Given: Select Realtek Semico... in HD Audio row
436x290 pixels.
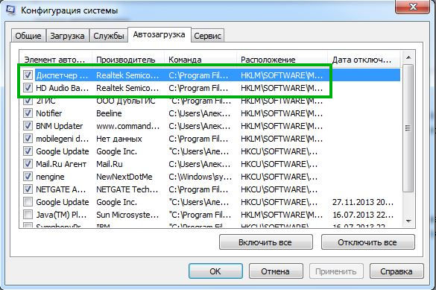Looking at the screenshot, I should coord(127,88).
